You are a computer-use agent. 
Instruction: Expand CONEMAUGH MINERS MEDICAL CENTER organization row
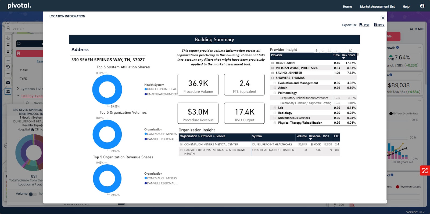tap(181, 144)
